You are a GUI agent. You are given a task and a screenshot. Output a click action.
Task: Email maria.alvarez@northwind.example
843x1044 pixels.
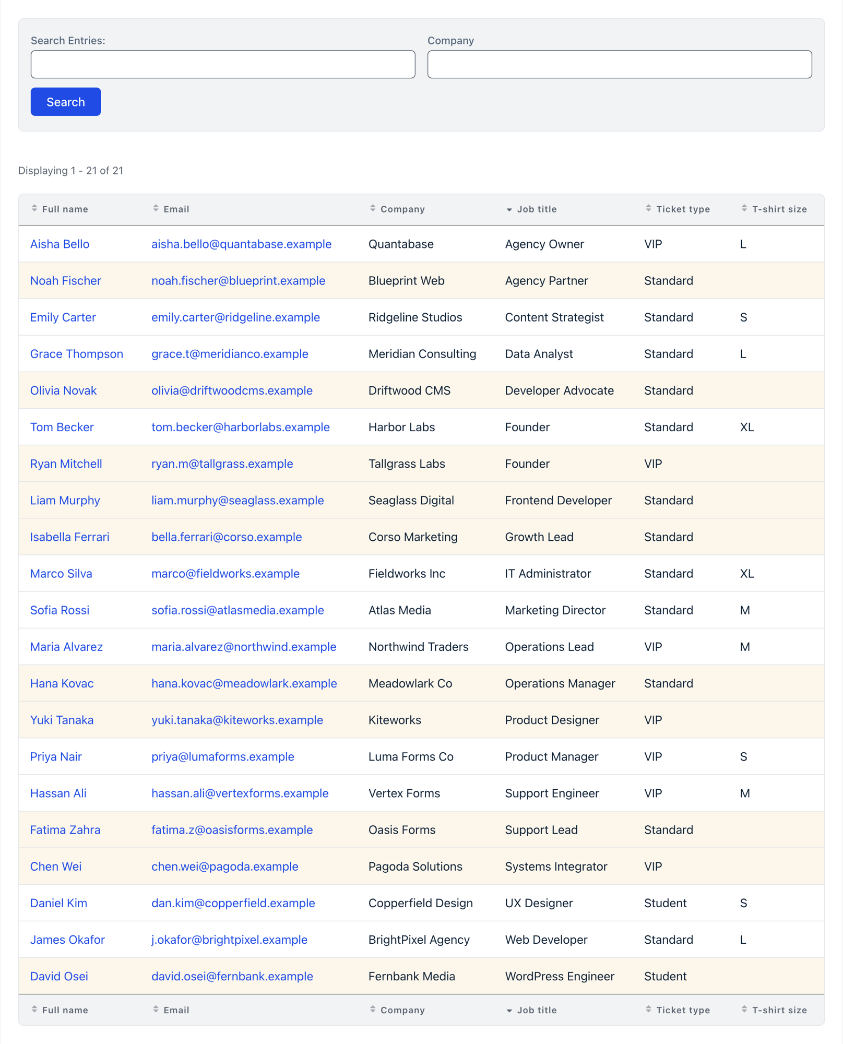(244, 647)
